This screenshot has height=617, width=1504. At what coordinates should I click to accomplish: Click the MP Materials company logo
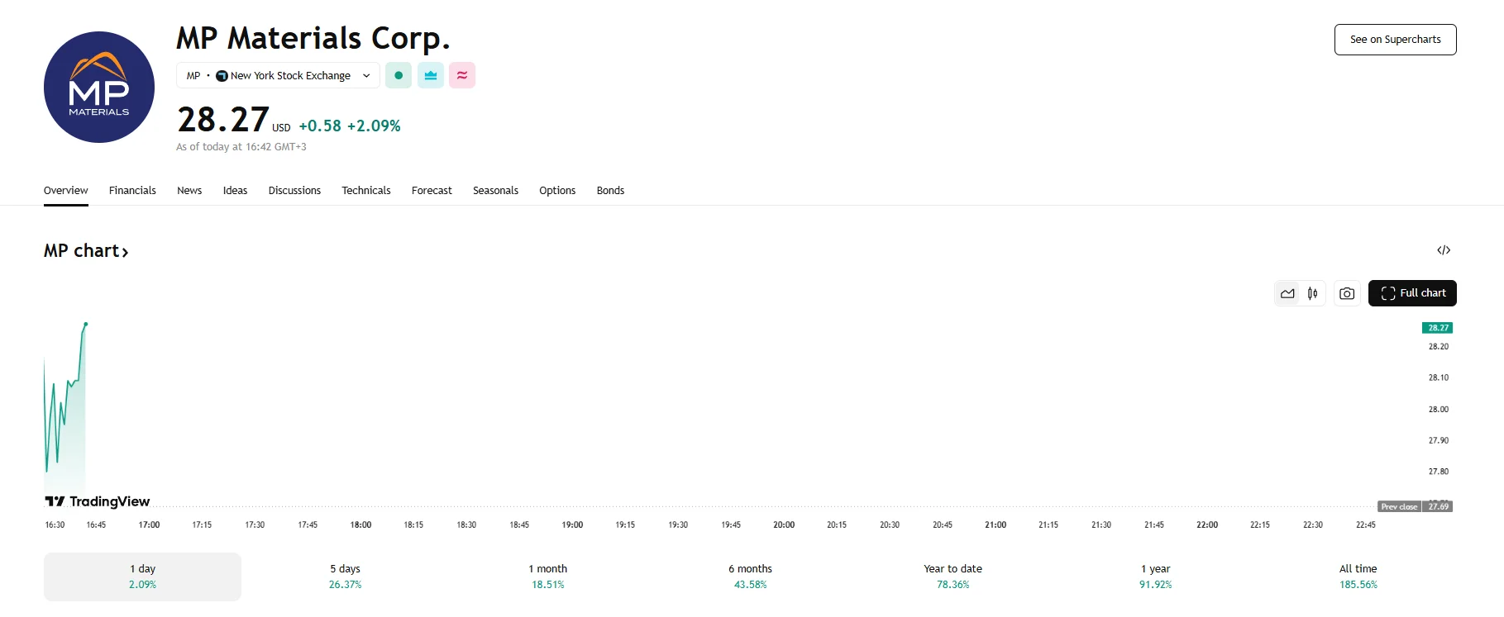tap(99, 88)
